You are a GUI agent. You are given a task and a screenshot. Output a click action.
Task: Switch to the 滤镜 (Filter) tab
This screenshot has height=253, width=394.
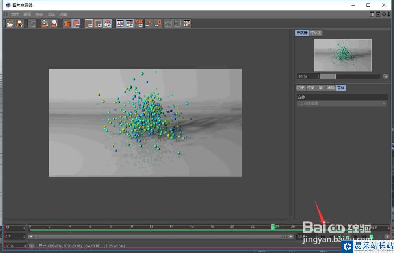click(331, 88)
